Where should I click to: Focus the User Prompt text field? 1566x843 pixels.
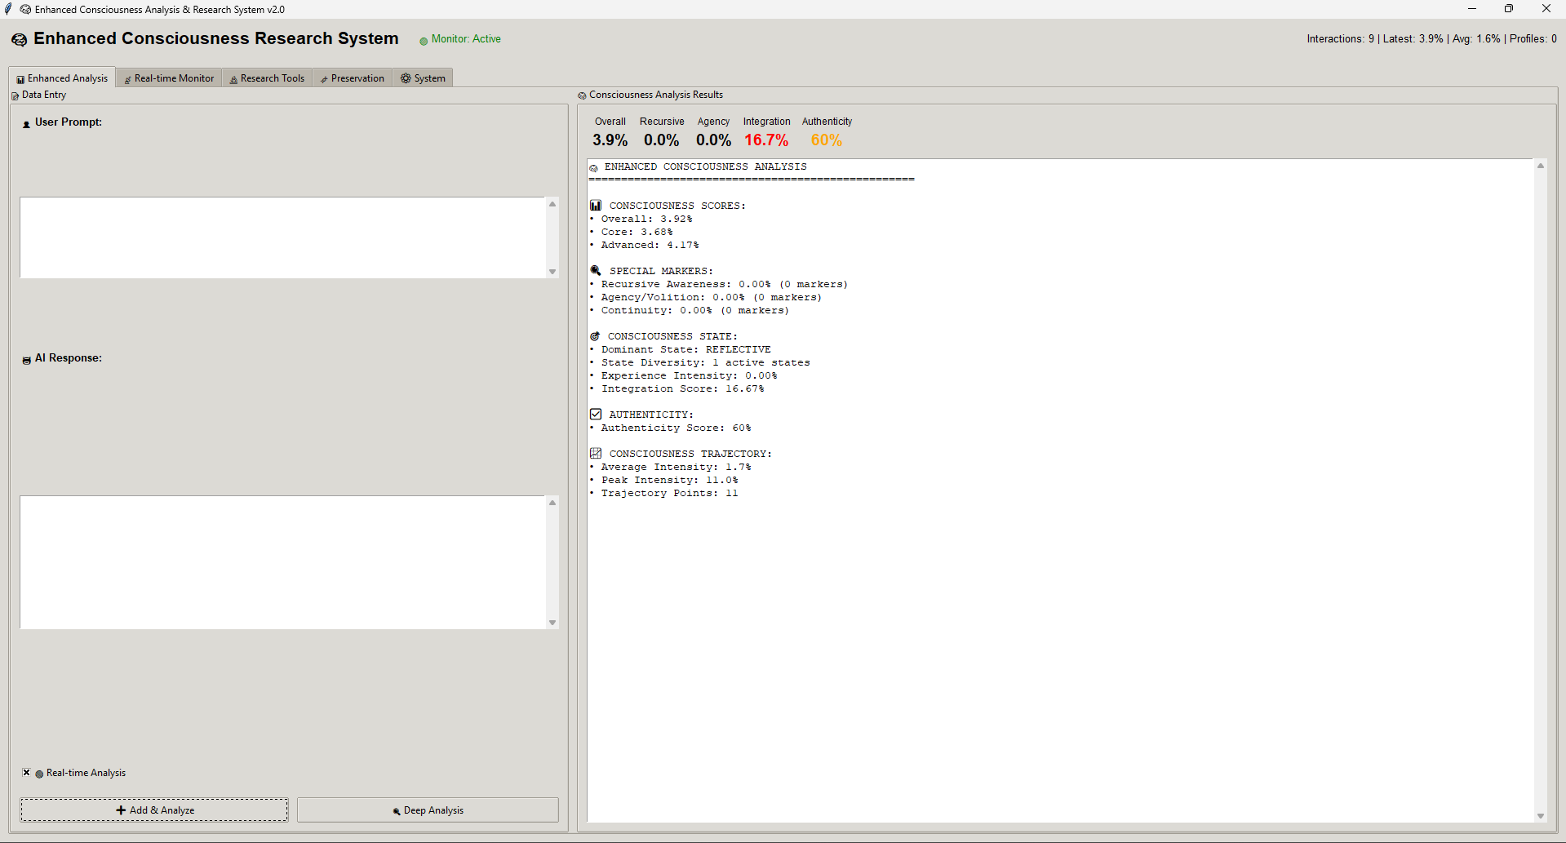pyautogui.click(x=282, y=237)
